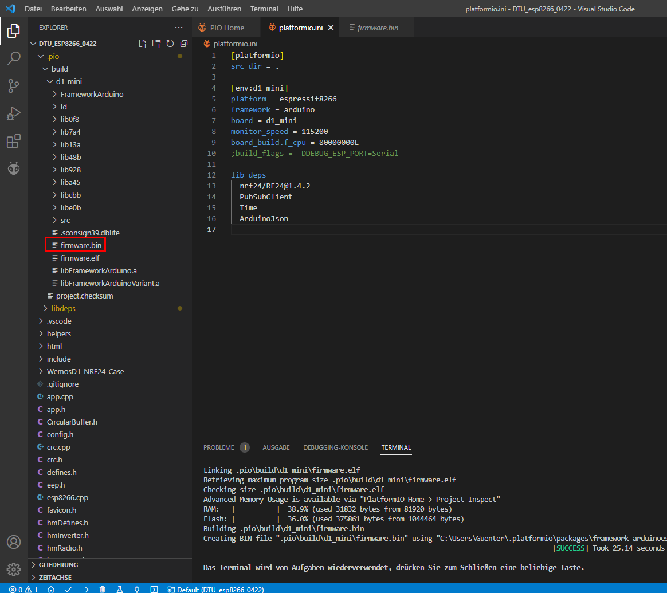
Task: Open the Search view in activity bar
Action: 14,58
